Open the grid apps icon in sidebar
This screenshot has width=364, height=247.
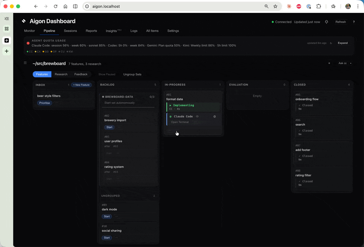click(x=7, y=29)
